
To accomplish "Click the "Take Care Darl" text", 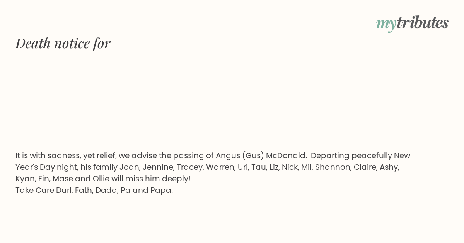I will coord(44,191).
